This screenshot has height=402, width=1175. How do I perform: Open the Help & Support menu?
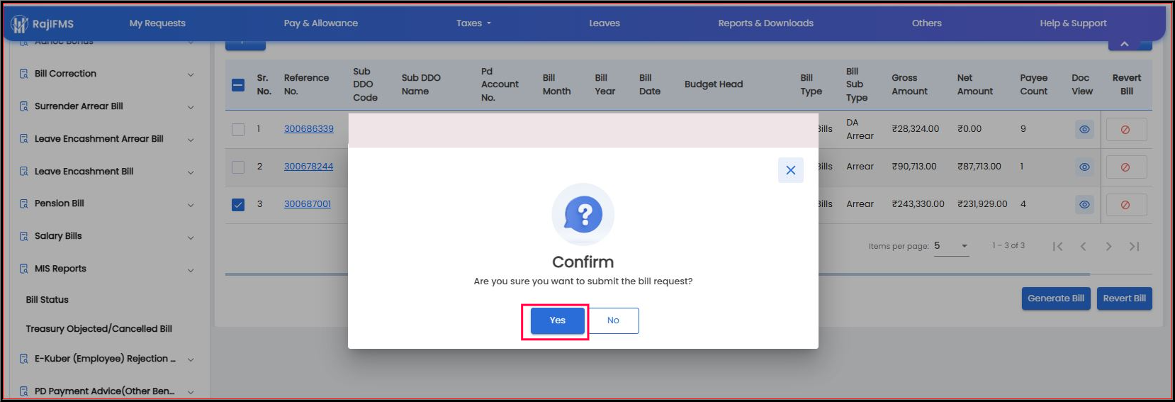coord(1073,23)
